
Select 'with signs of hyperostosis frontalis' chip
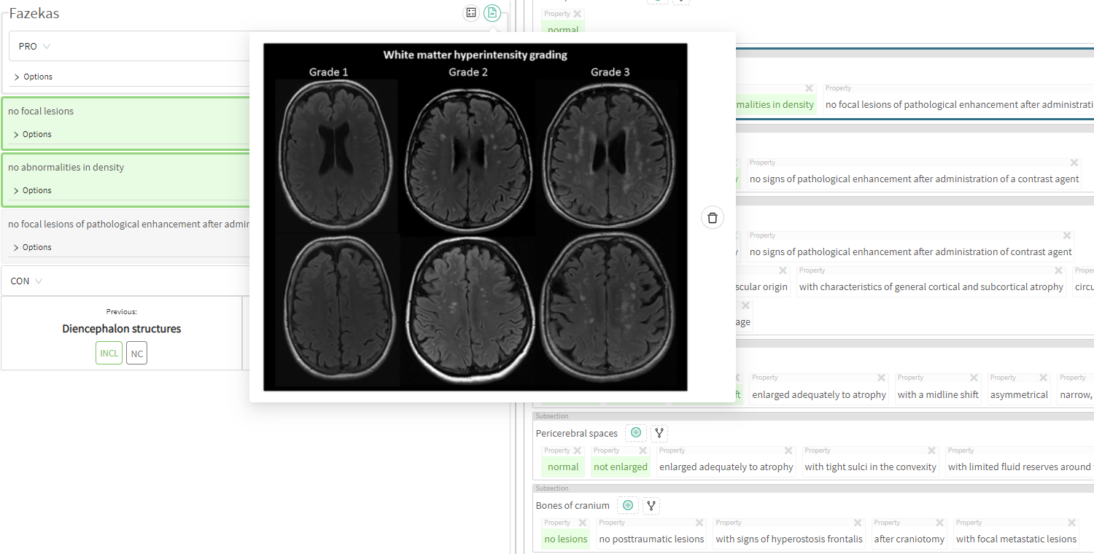point(789,539)
